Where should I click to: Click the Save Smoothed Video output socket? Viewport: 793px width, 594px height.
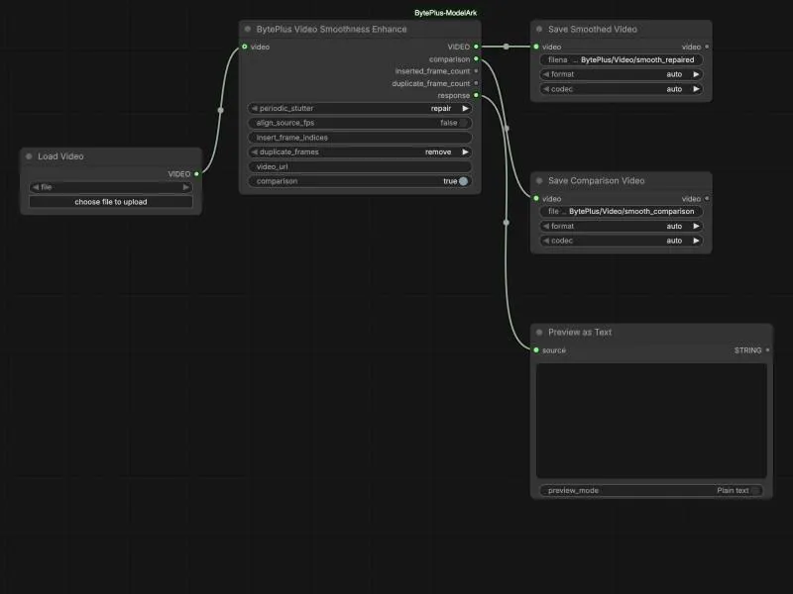coord(707,47)
